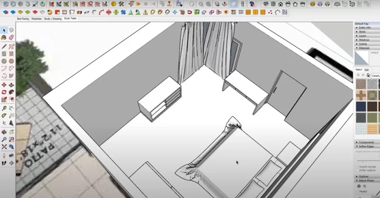Activate the Orbit camera tool

pyautogui.click(x=4, y=132)
